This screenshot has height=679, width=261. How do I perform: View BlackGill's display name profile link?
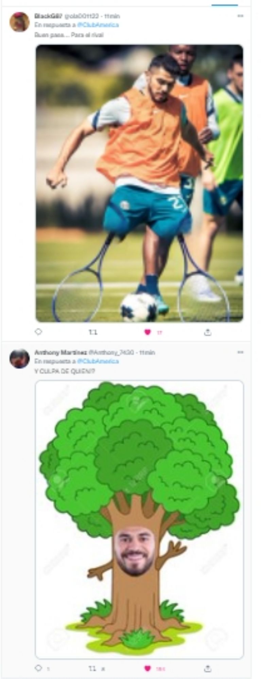point(48,16)
